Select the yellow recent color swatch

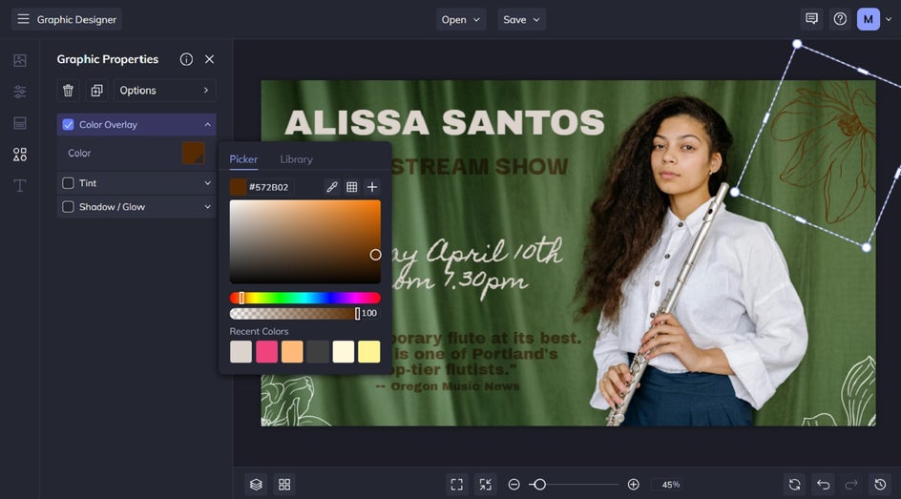pos(369,351)
